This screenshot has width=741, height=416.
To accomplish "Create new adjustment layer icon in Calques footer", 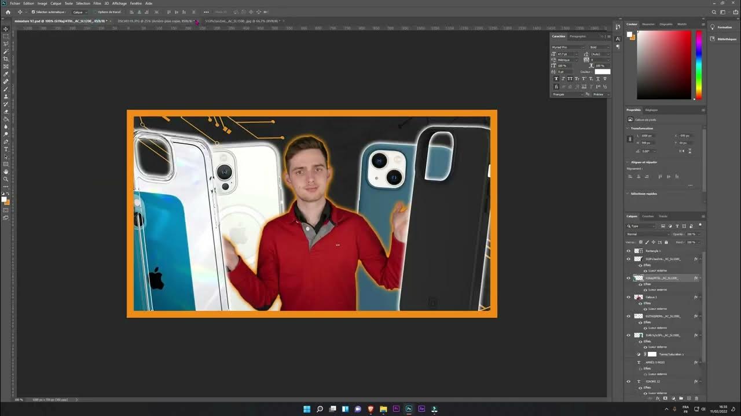I will (x=673, y=398).
